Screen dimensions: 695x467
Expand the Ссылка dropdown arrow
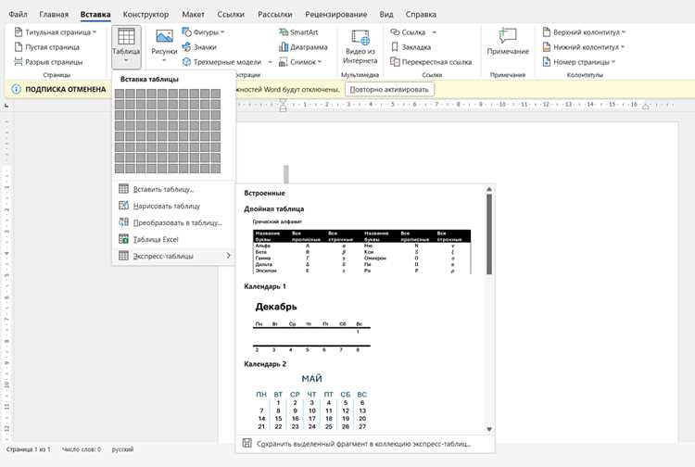[435, 32]
